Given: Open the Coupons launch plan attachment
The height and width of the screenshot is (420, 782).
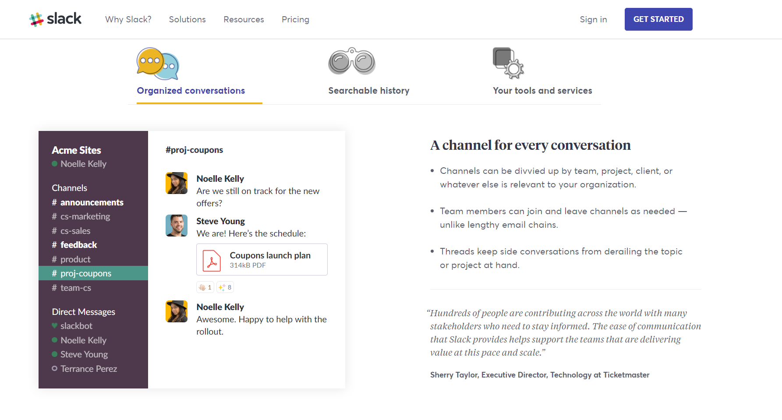Looking at the screenshot, I should (x=262, y=259).
